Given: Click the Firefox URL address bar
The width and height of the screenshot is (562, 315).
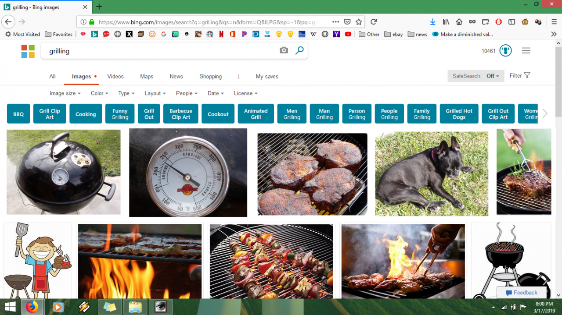Looking at the screenshot, I should 206,22.
